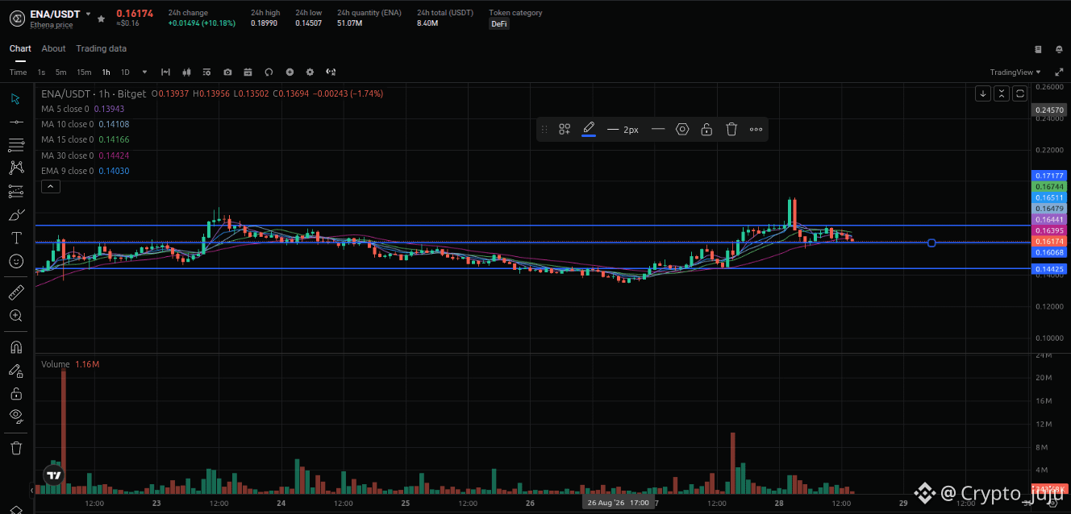The width and height of the screenshot is (1071, 514).
Task: Click the last top toolbar icon after gear
Action: click(331, 72)
